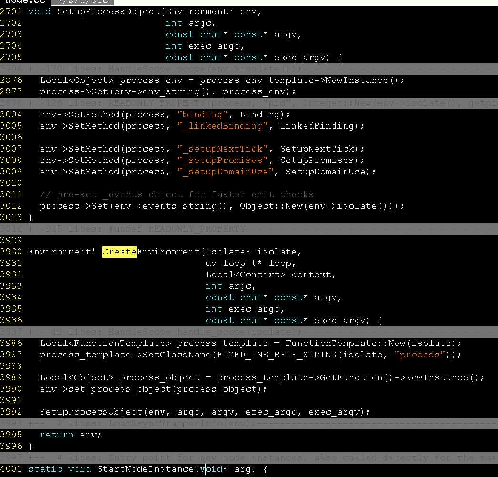Unfold the 49 lines at HandleScope handle_scope

(249, 332)
